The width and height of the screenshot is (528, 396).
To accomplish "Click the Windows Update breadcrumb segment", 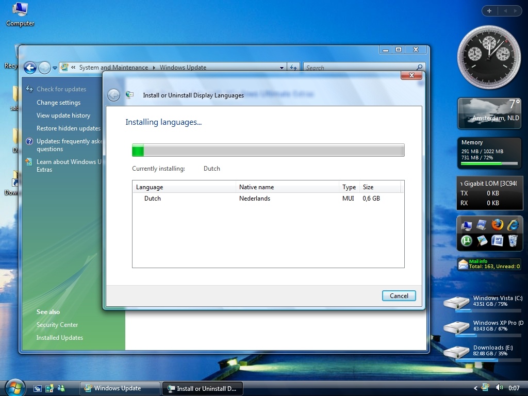I will pos(183,68).
